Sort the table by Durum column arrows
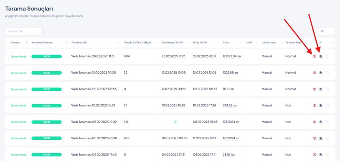Screen dimensions: 340x161 [27, 43]
